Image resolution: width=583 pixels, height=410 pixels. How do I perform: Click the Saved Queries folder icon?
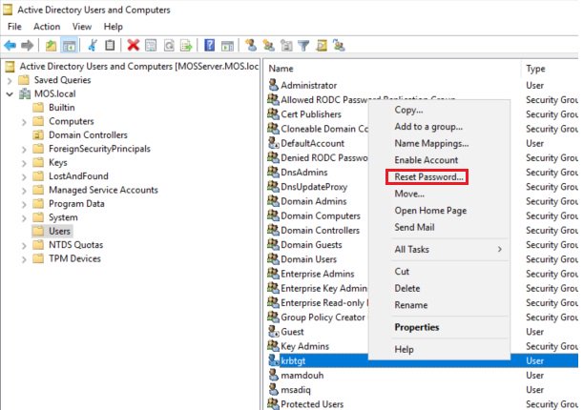pos(24,80)
